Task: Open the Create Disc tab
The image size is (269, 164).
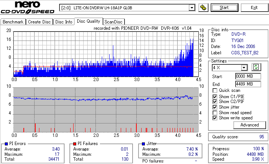Action: 39,22
